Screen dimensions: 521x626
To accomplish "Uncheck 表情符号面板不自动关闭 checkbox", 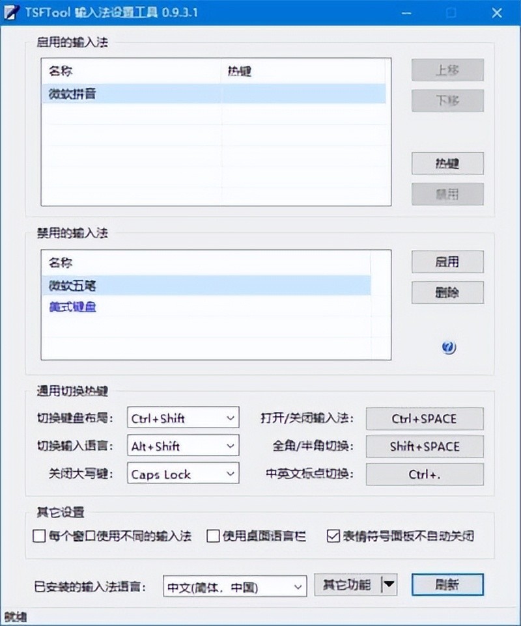I will [x=333, y=536].
